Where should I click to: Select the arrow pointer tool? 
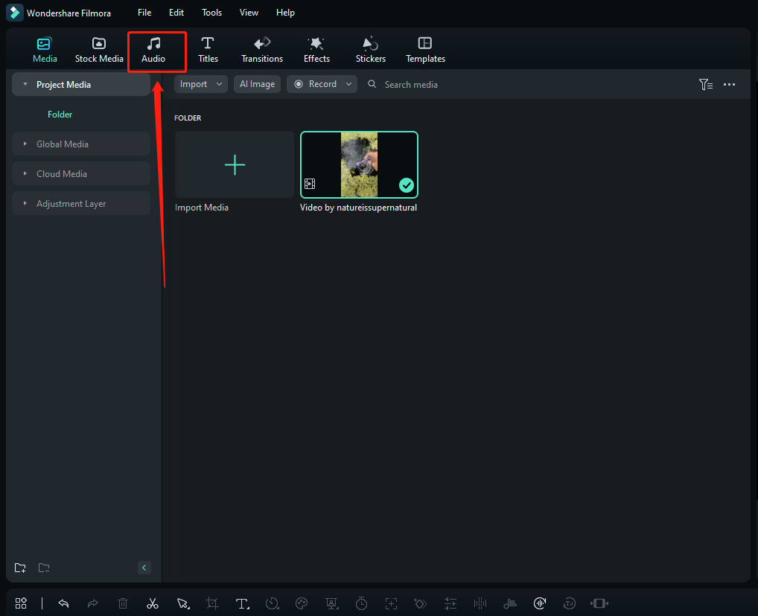click(x=182, y=603)
